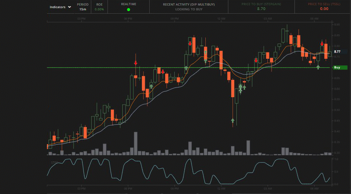The image size is (351, 194).
Task: Click the 8.90 price axis label
Action: click(337, 25)
